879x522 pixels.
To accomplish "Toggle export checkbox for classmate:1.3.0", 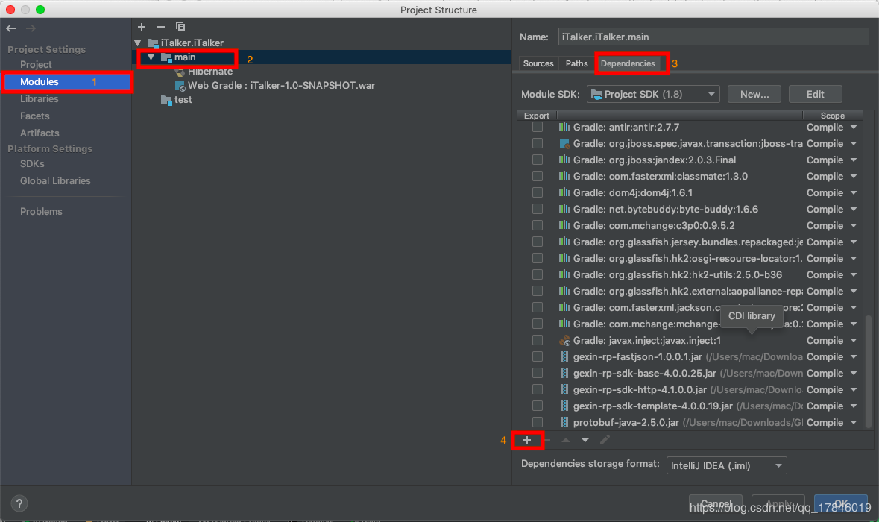I will click(x=537, y=176).
